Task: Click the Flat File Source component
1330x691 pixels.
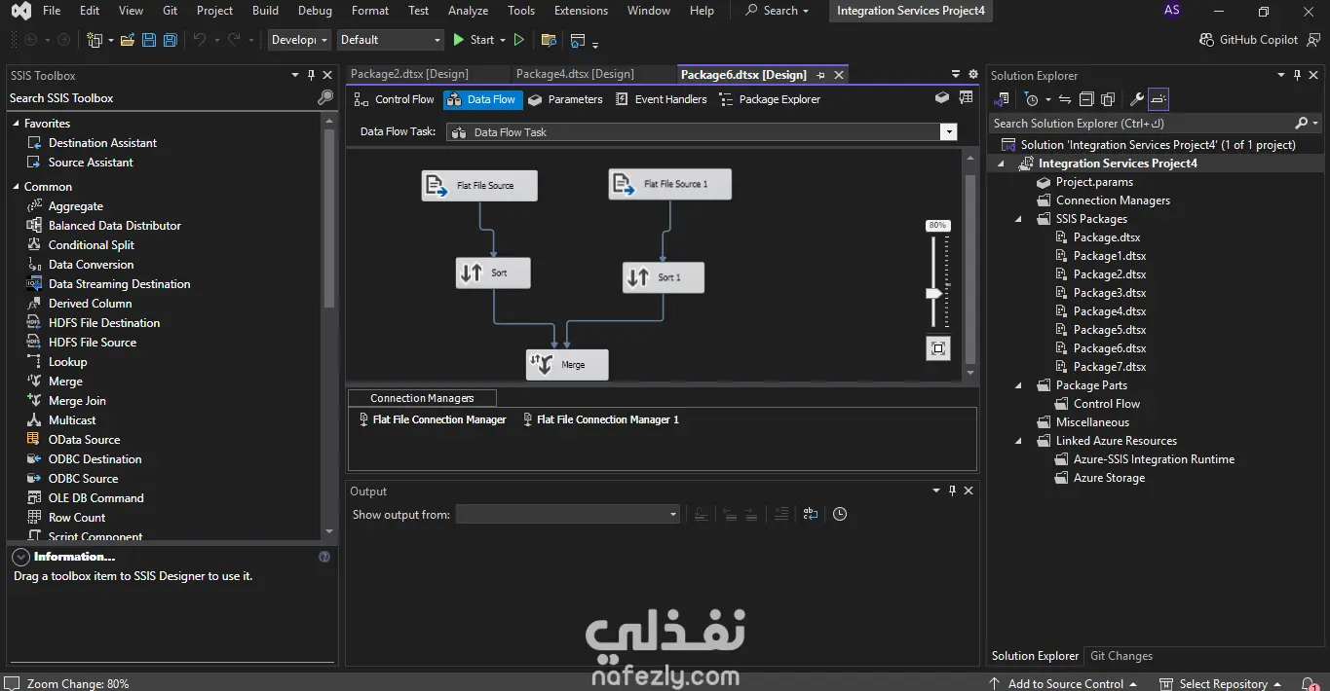Action: coord(479,186)
